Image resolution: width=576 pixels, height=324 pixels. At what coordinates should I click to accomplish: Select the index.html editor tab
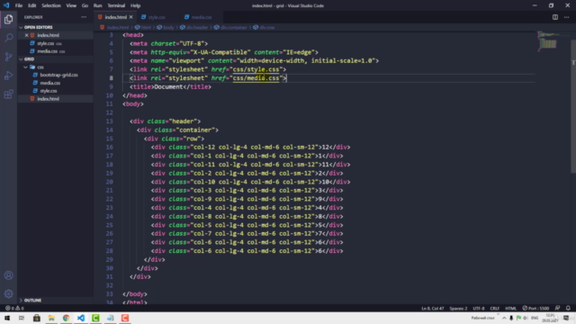click(x=115, y=17)
